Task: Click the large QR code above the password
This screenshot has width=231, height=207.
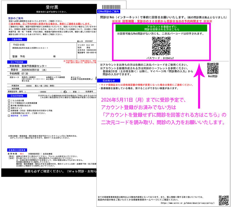Action: coord(161,46)
